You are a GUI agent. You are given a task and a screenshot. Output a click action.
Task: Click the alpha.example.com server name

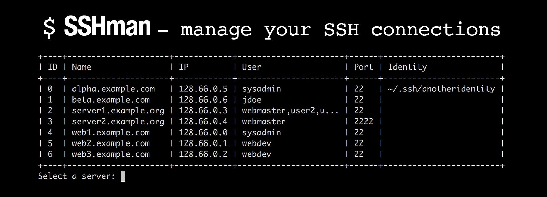coord(113,89)
